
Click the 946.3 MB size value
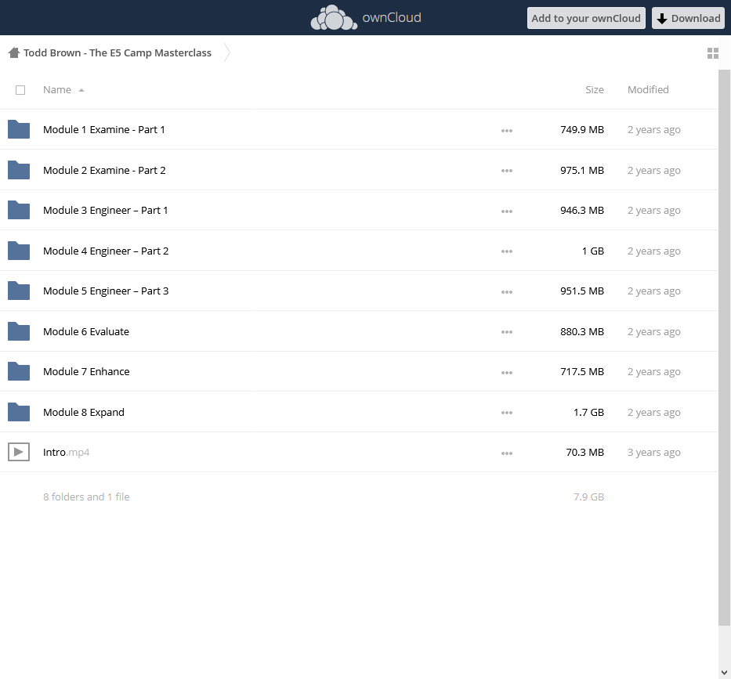pos(582,210)
